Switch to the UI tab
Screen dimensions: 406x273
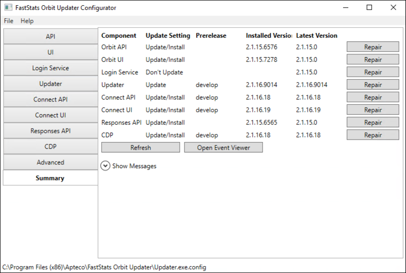[x=51, y=52]
